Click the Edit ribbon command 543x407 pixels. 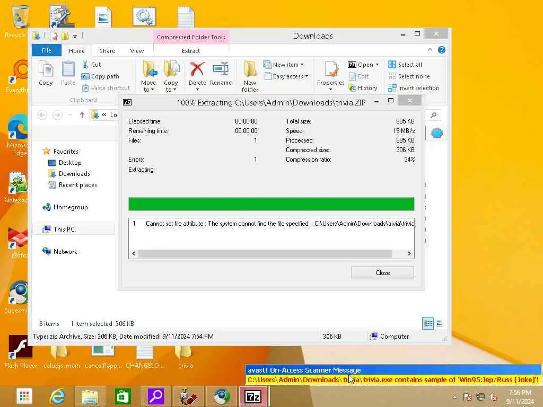(x=359, y=76)
